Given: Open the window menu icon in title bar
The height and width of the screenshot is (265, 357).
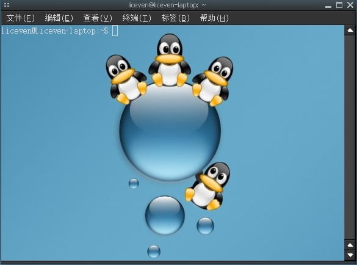Looking at the screenshot, I should tap(7, 5).
